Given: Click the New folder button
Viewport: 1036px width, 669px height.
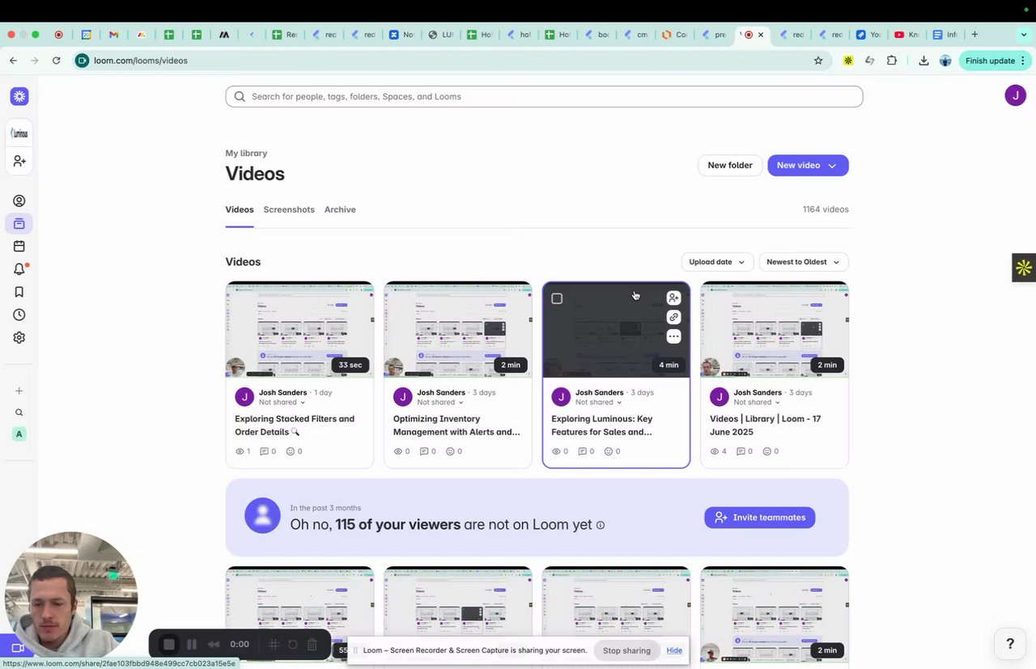Looking at the screenshot, I should (730, 165).
